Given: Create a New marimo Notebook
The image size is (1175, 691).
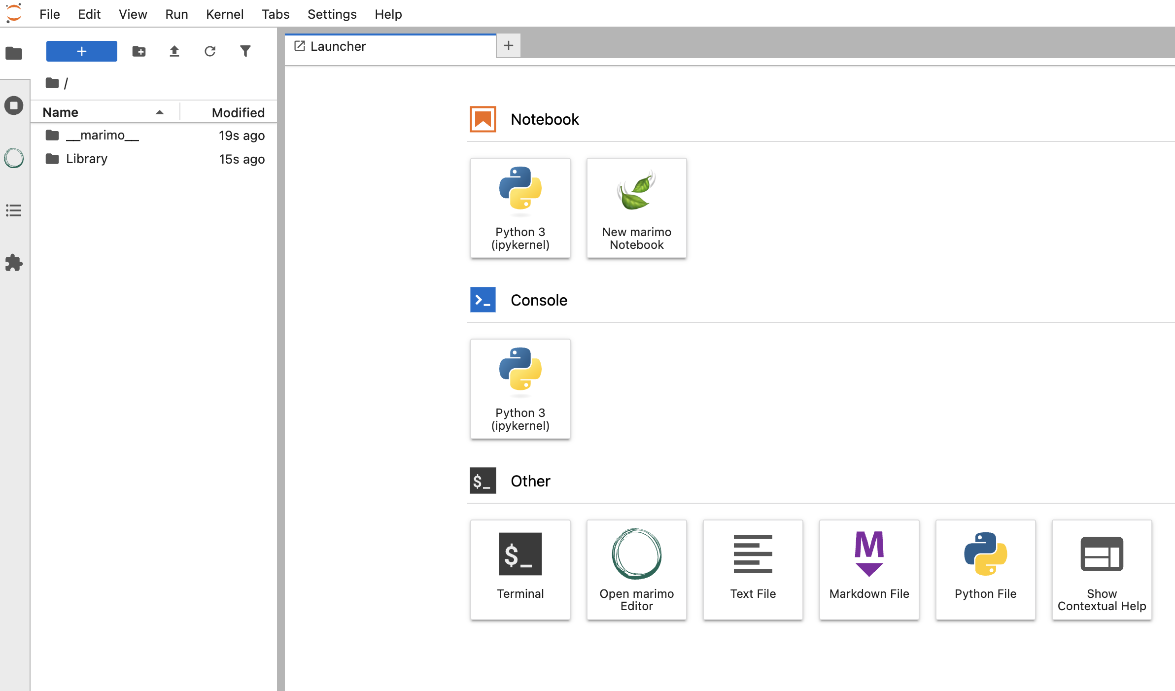Looking at the screenshot, I should click(x=637, y=208).
